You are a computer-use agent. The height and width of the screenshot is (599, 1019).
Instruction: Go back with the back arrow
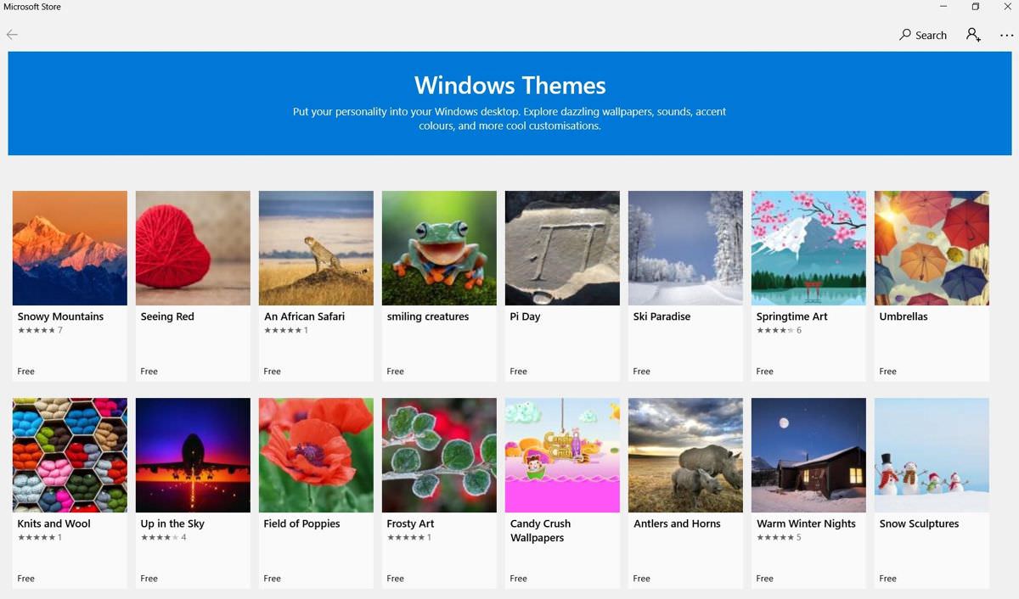12,35
